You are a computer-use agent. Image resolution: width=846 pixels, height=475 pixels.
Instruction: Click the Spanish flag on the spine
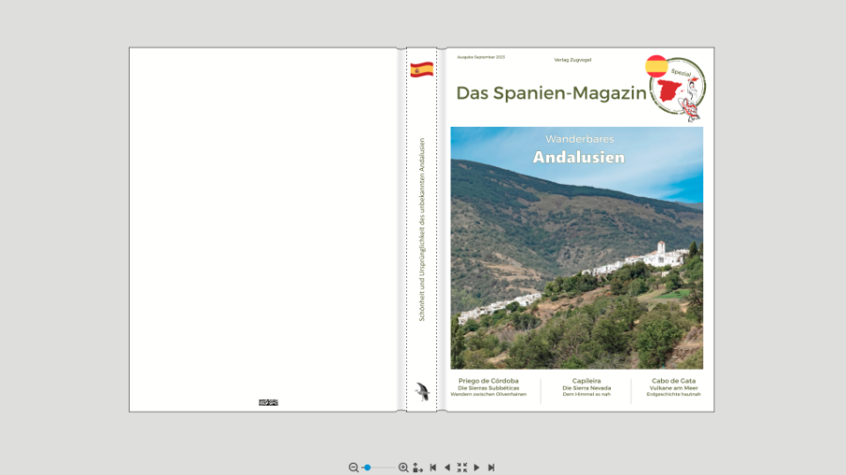click(x=421, y=69)
